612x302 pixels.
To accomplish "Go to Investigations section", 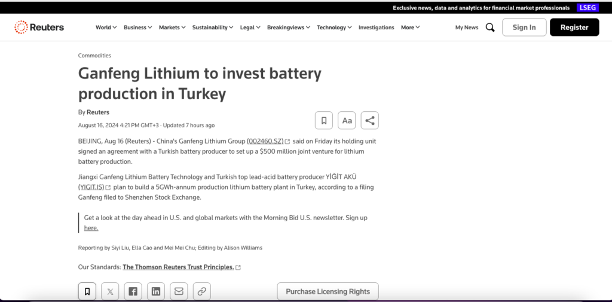I will pyautogui.click(x=376, y=28).
